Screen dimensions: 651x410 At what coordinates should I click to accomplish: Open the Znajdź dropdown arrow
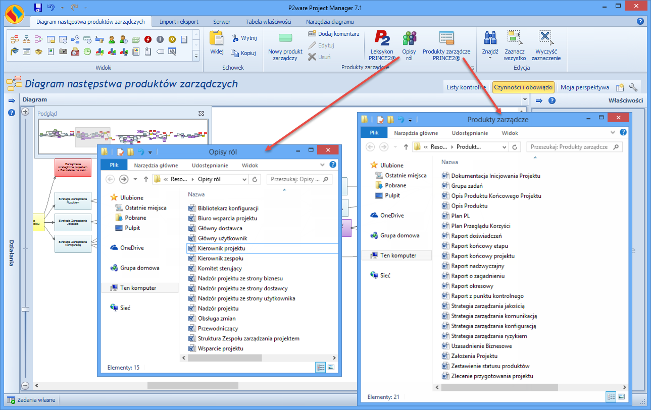490,58
